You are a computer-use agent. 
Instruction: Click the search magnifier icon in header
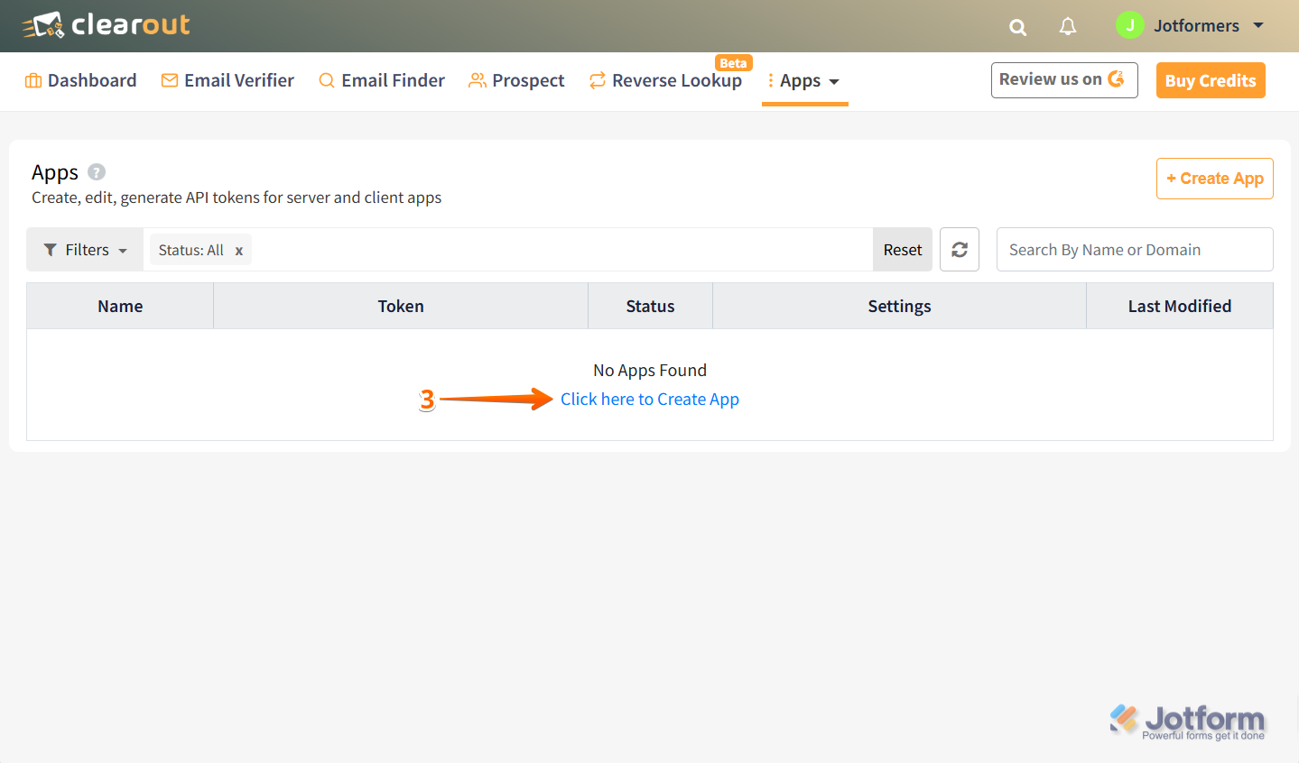click(1017, 27)
